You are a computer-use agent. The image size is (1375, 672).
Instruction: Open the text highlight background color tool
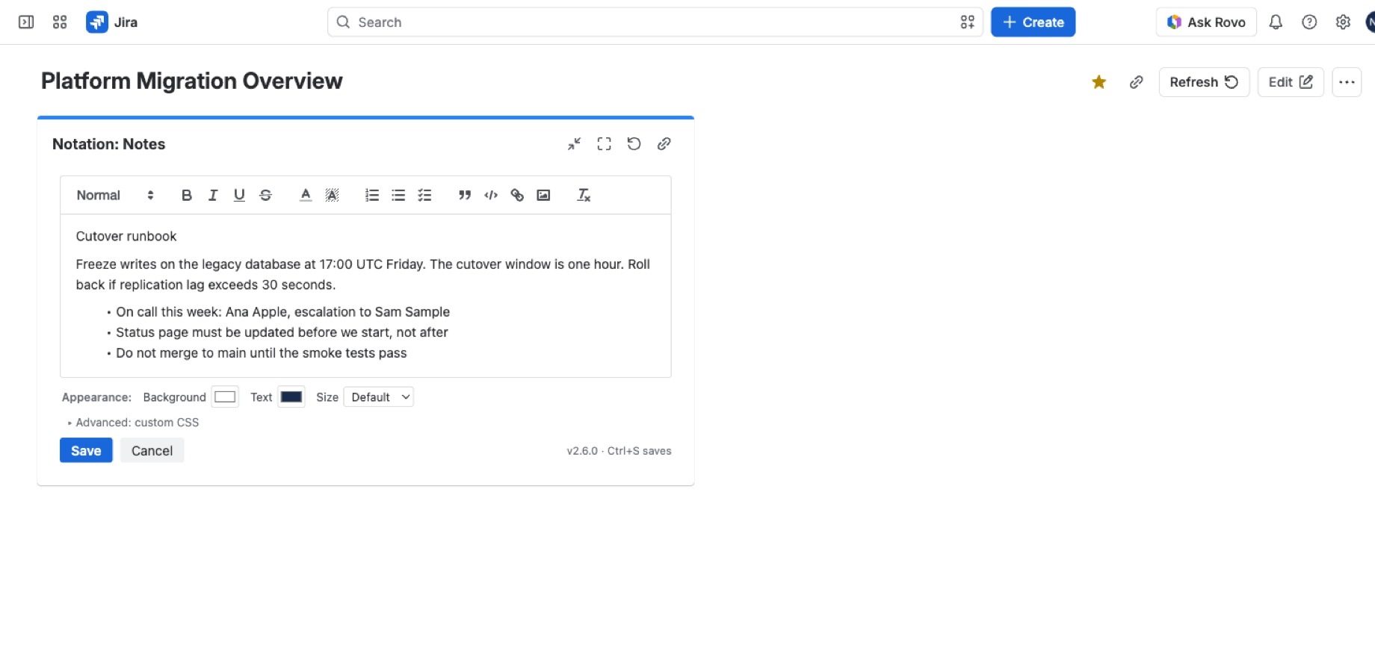click(332, 195)
